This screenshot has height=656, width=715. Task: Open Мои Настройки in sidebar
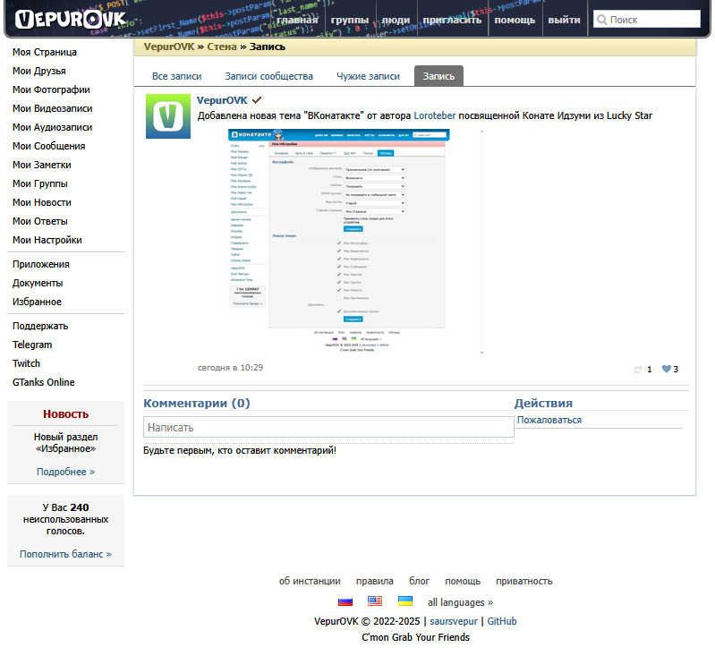pos(47,240)
